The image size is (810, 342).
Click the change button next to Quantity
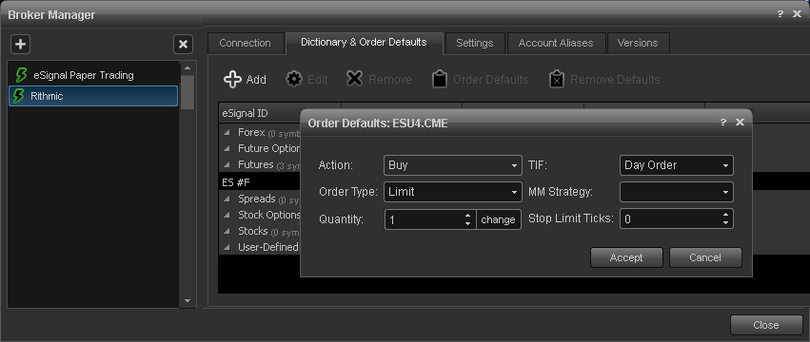pos(498,219)
